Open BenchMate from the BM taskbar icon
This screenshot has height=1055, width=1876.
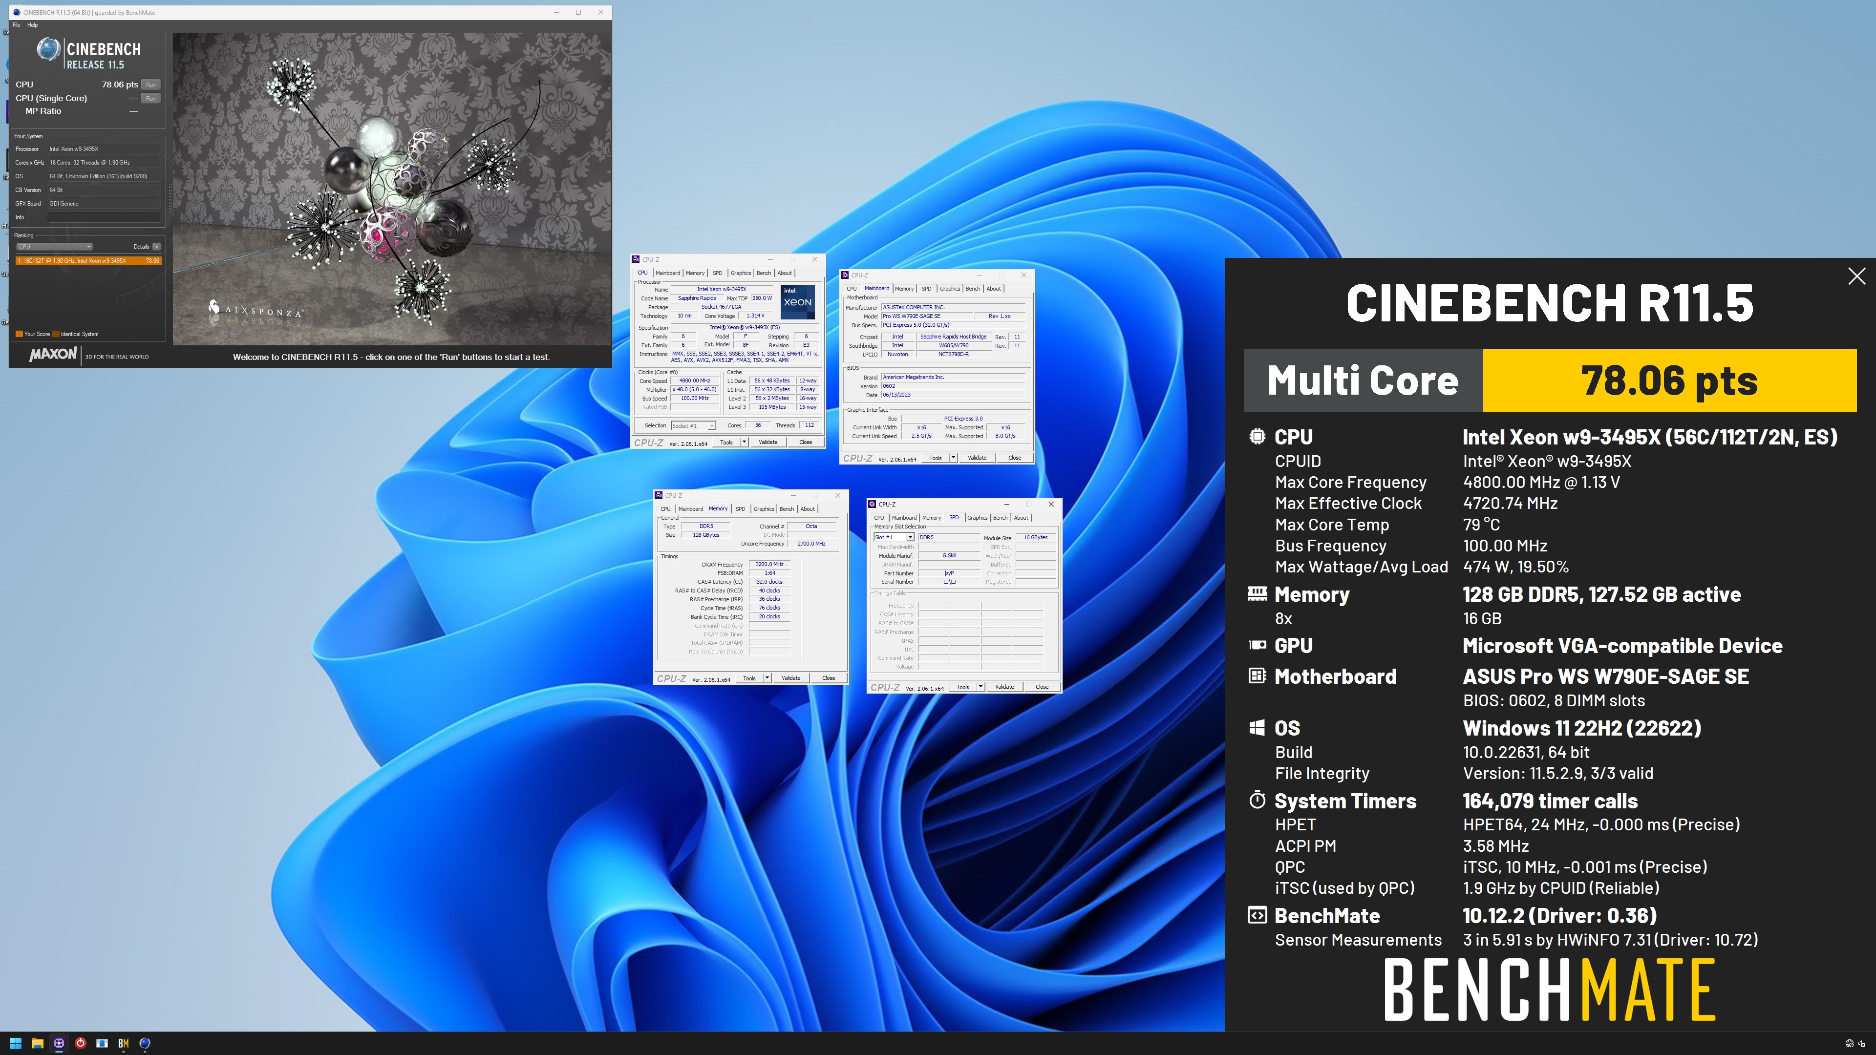coord(123,1043)
